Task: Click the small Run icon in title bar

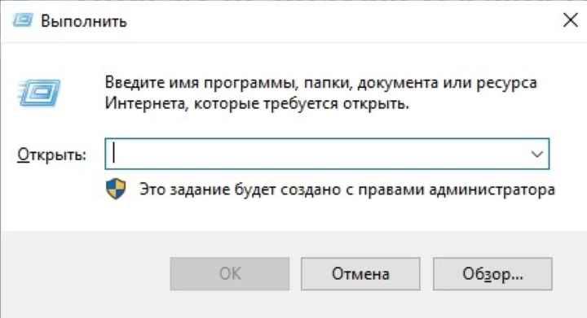Action: pyautogui.click(x=23, y=20)
